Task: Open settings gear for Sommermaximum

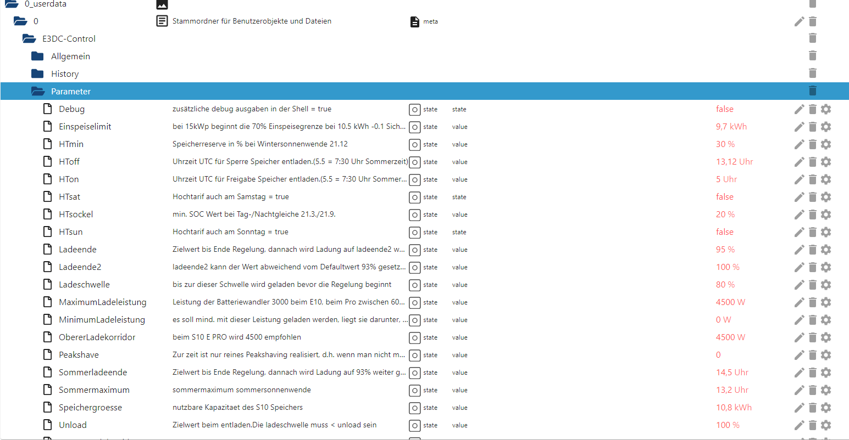Action: click(x=826, y=390)
